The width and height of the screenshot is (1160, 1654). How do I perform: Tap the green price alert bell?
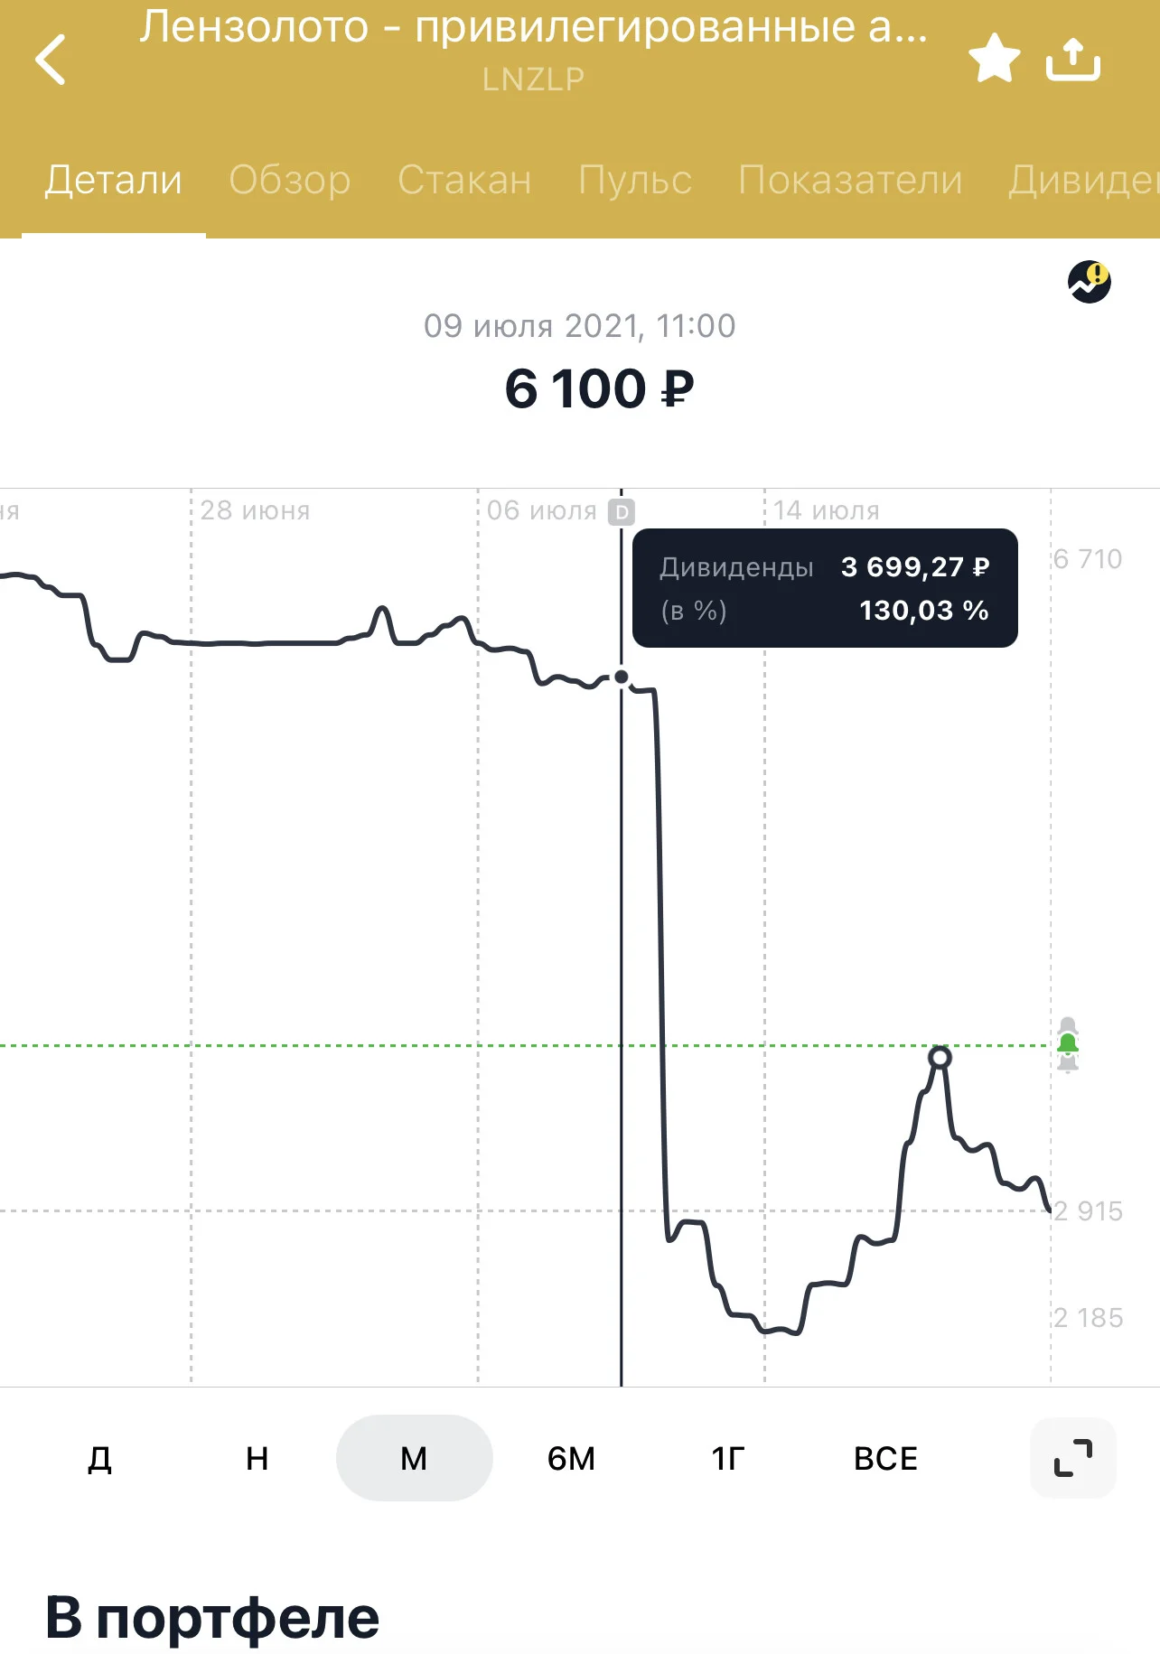1068,1045
